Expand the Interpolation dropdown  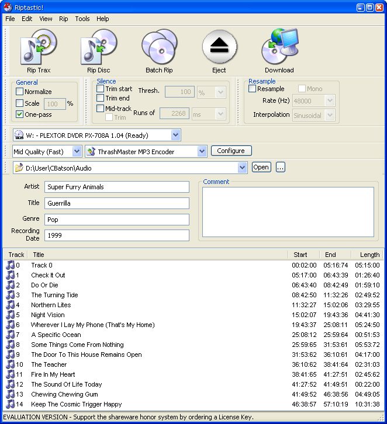pos(330,115)
